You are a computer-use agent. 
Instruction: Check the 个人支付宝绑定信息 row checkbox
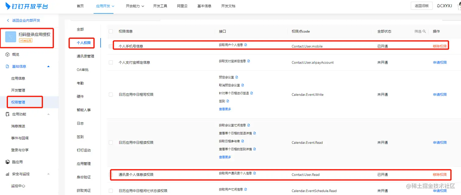point(111,63)
